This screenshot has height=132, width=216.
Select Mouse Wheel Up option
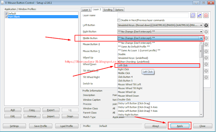pyautogui.click(x=158, y=92)
